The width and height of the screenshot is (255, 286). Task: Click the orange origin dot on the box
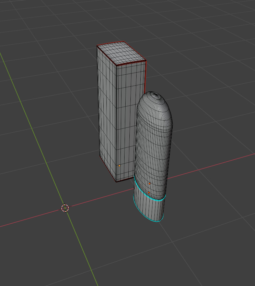point(119,166)
